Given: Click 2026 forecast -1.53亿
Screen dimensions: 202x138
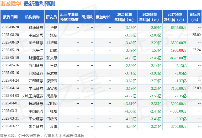Looking at the screenshot, I should pyautogui.click(x=156, y=50).
